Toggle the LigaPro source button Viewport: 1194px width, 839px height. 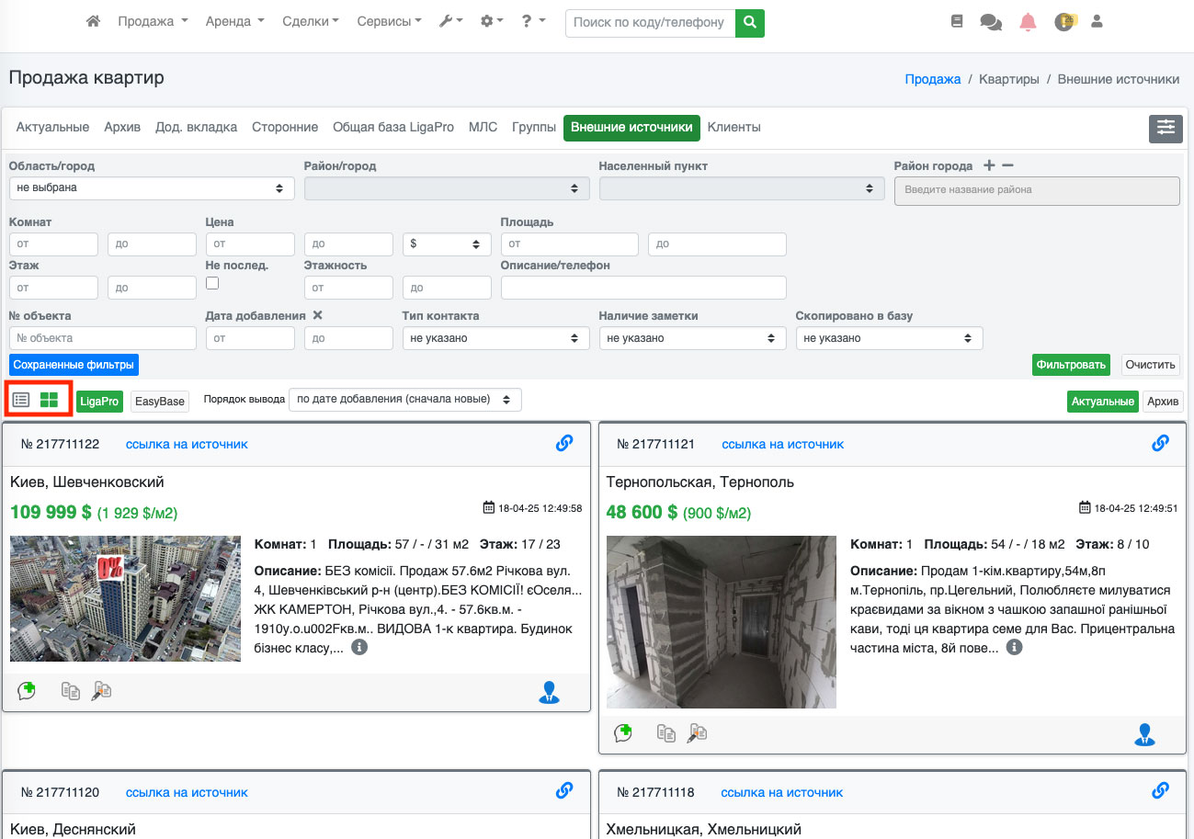[x=99, y=401]
